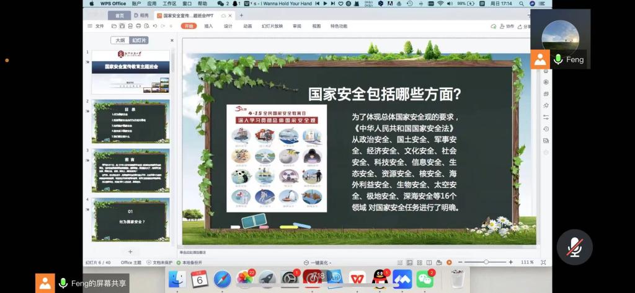Click the add new slide plus icon
This screenshot has width=635, height=293.
(130, 251)
